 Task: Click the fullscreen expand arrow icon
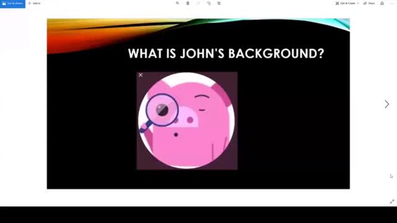(x=392, y=201)
